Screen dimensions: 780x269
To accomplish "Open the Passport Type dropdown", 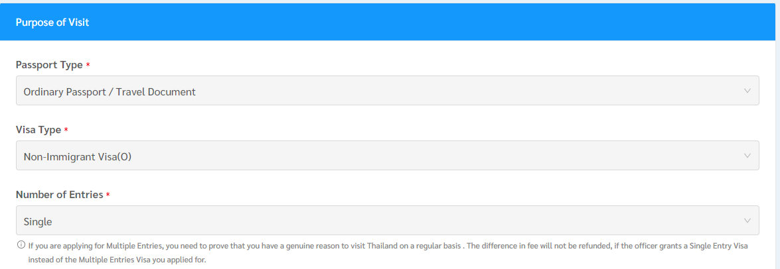I will 388,91.
